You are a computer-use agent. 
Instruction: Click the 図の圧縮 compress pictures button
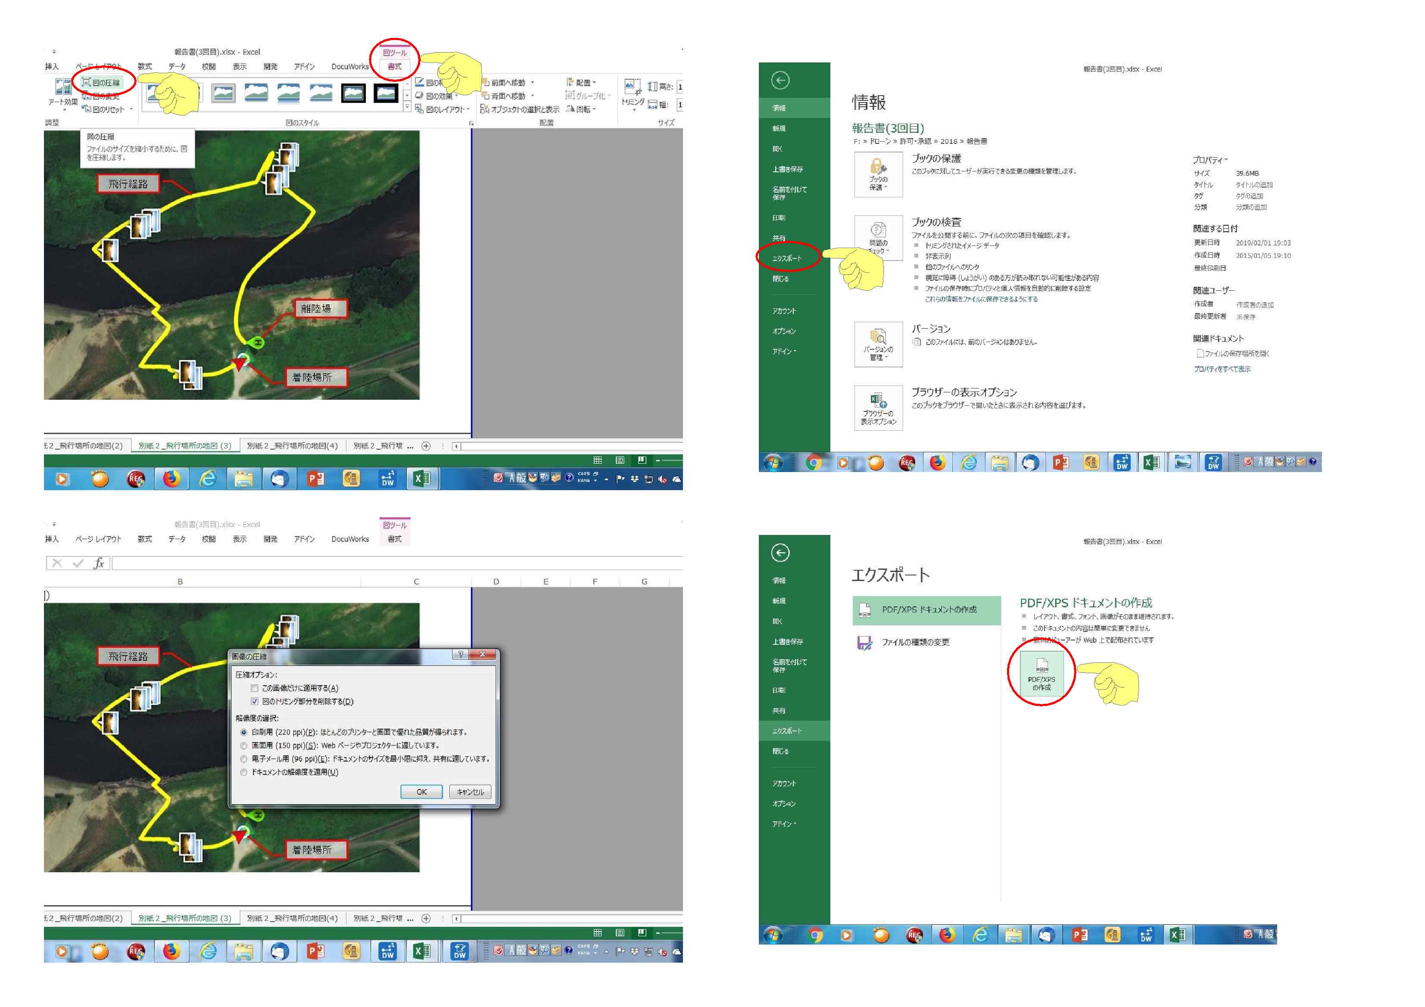(x=102, y=83)
